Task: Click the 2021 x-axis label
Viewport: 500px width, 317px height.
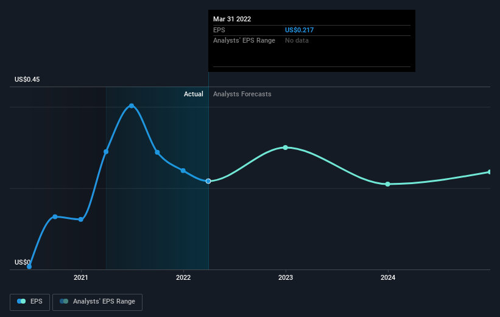Action: (81, 278)
